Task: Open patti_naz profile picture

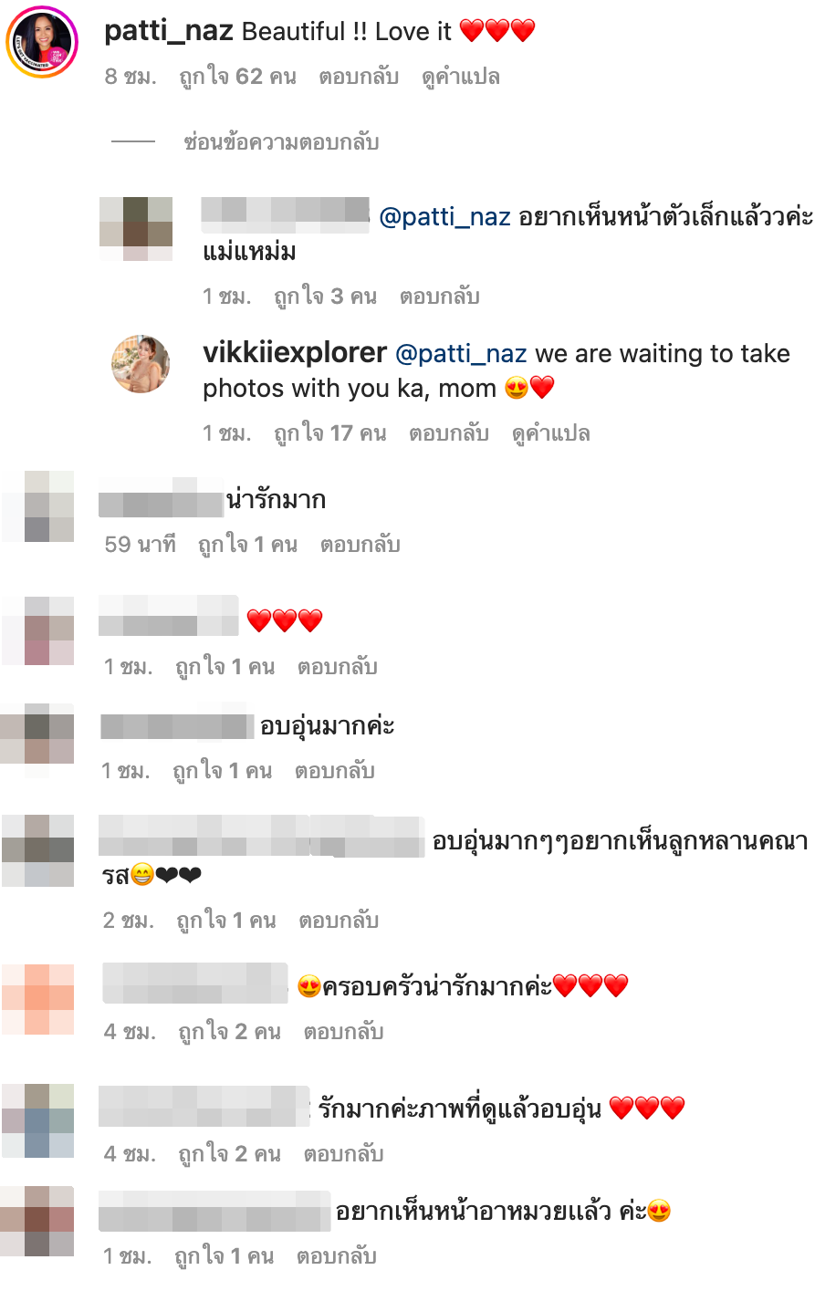Action: pyautogui.click(x=42, y=42)
